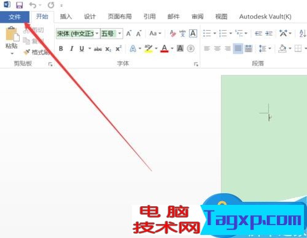The image size is (307, 238).
Task: Open the 页面布局 ribbon tab
Action: [120, 17]
